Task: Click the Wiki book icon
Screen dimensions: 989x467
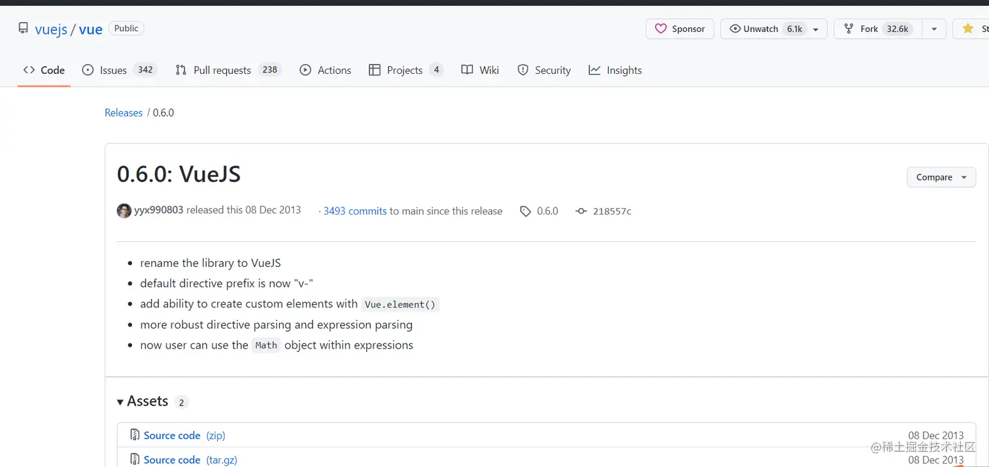Action: click(467, 70)
